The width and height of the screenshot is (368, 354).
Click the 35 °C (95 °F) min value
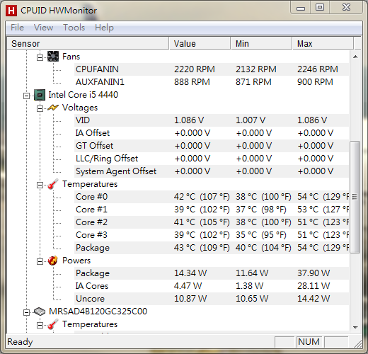click(x=261, y=235)
